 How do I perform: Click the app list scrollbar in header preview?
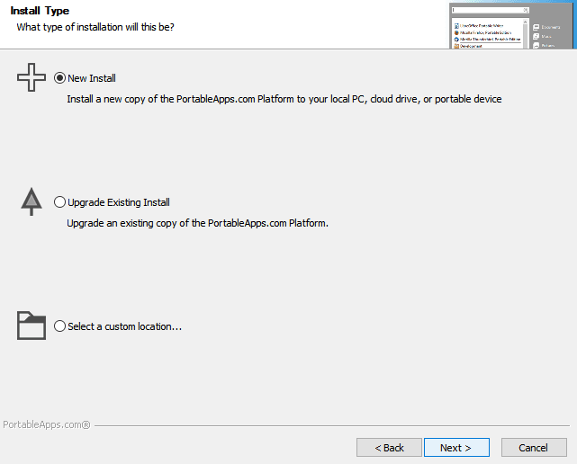[x=526, y=31]
